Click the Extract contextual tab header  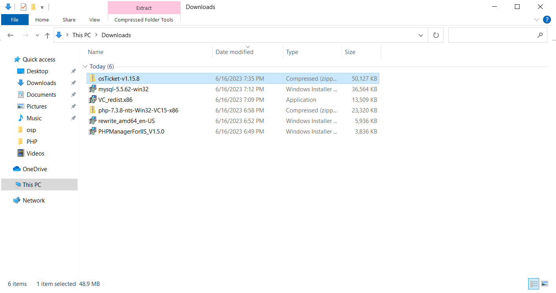(x=144, y=8)
